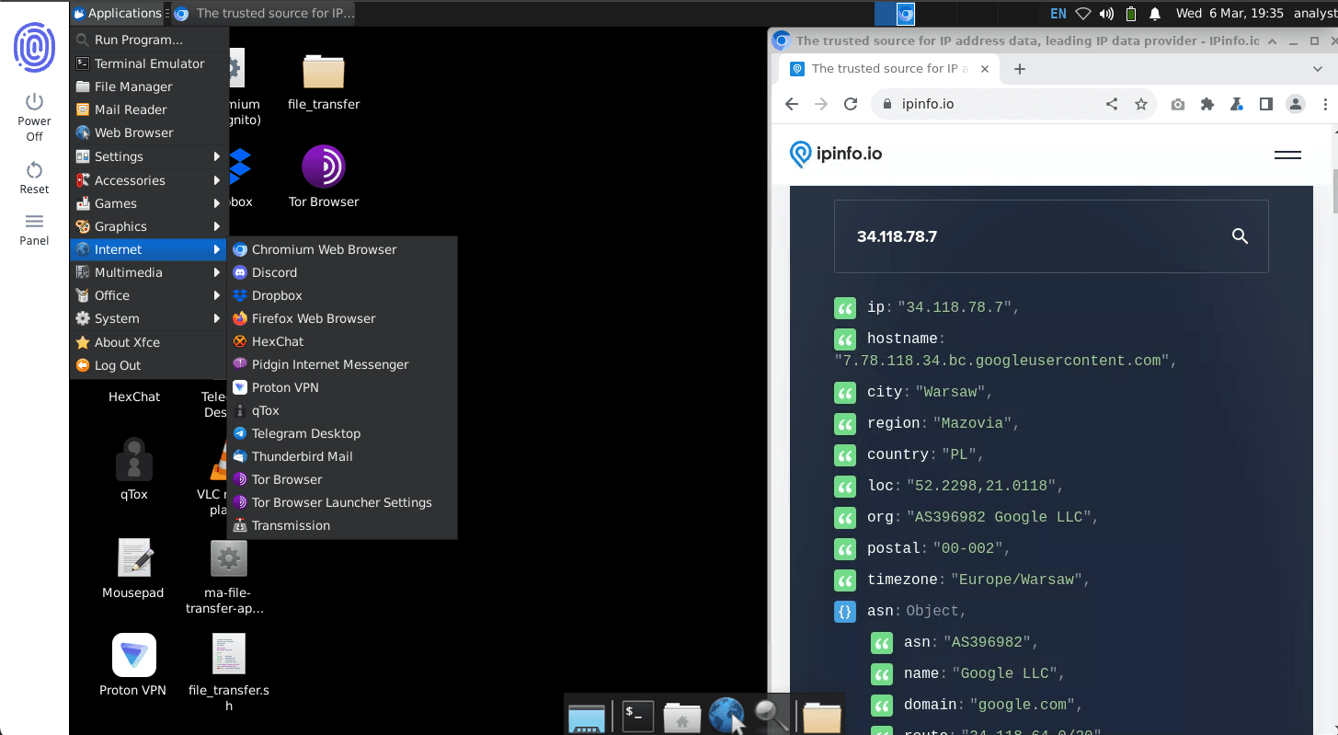
Task: Open Proton VPN desktop shortcut
Action: click(133, 656)
